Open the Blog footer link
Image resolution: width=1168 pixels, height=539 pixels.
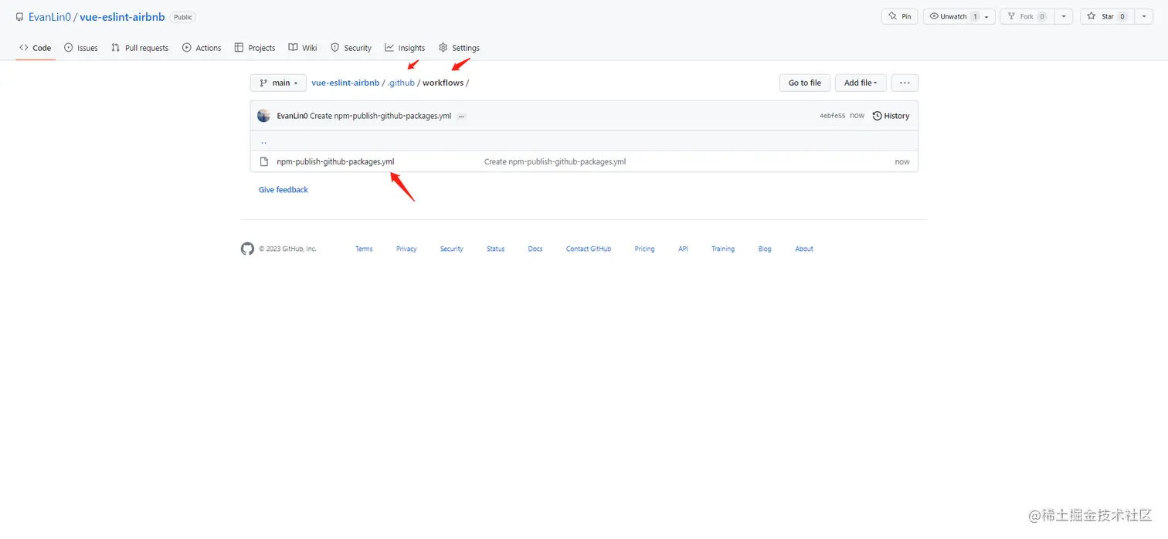(x=765, y=249)
